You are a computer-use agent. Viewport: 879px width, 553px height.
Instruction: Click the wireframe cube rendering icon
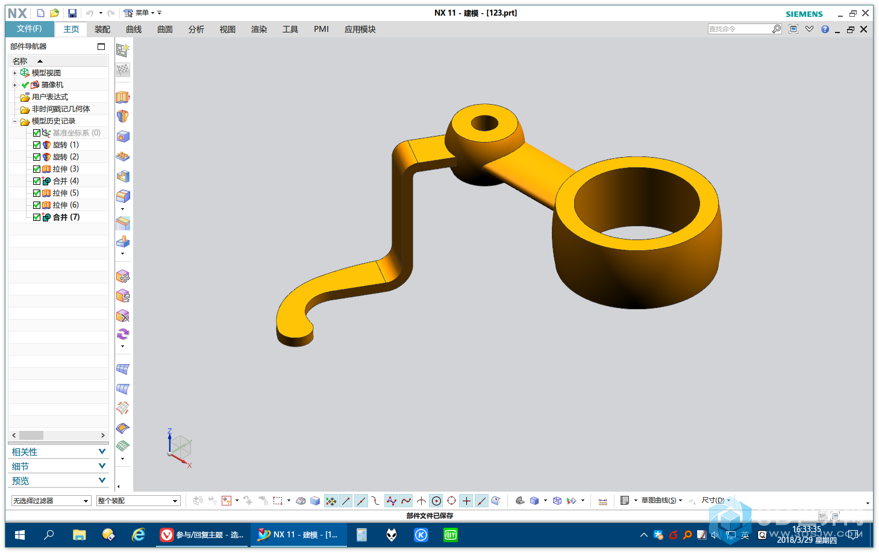click(557, 501)
